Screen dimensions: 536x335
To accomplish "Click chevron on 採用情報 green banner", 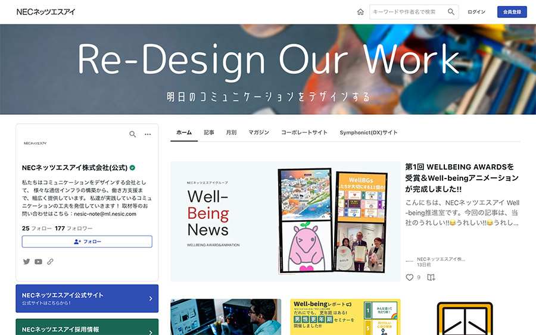I will [x=151, y=332].
